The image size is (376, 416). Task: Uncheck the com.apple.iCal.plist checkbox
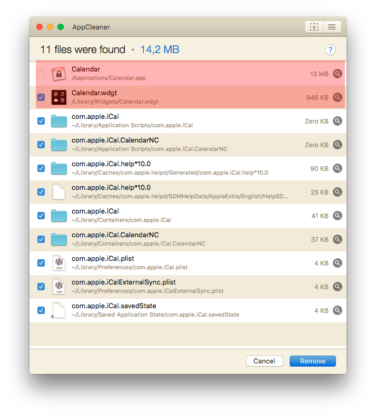41,263
